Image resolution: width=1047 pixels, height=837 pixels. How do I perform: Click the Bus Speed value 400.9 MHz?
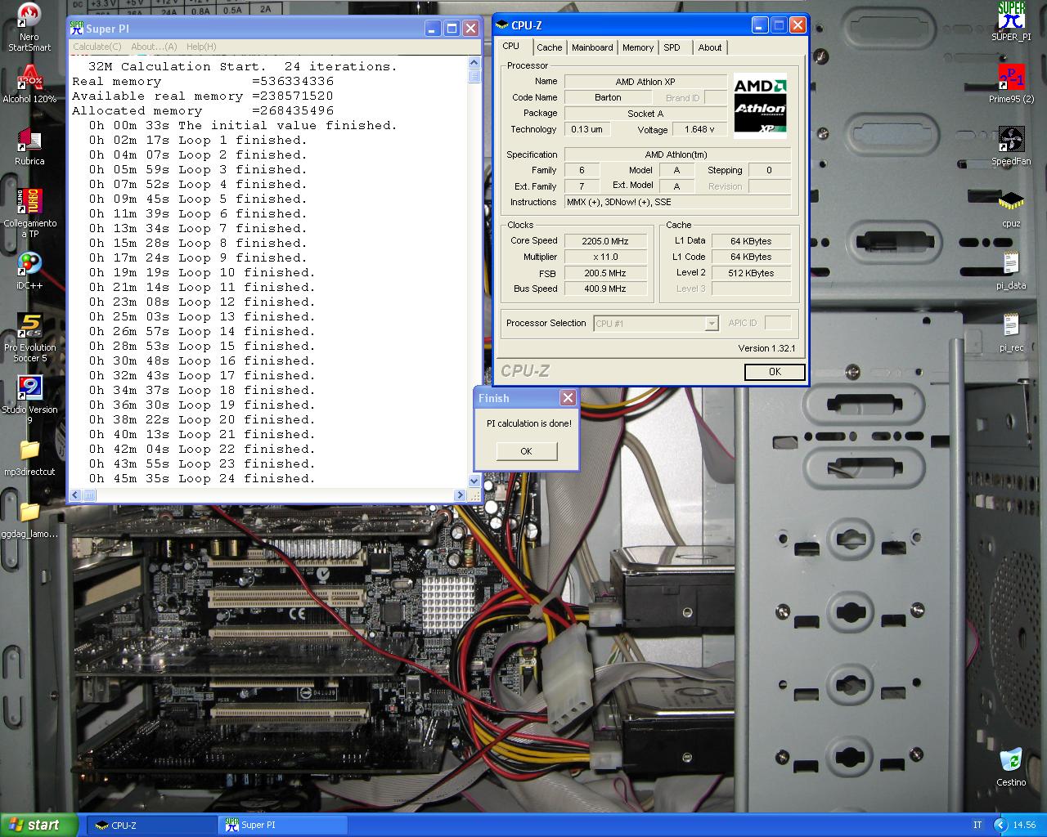coord(605,289)
